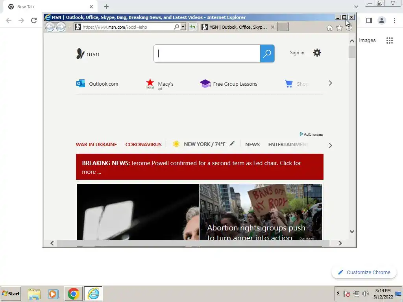This screenshot has height=302, width=403.
Task: Click the IE forward arrow button
Action: pos(61,27)
